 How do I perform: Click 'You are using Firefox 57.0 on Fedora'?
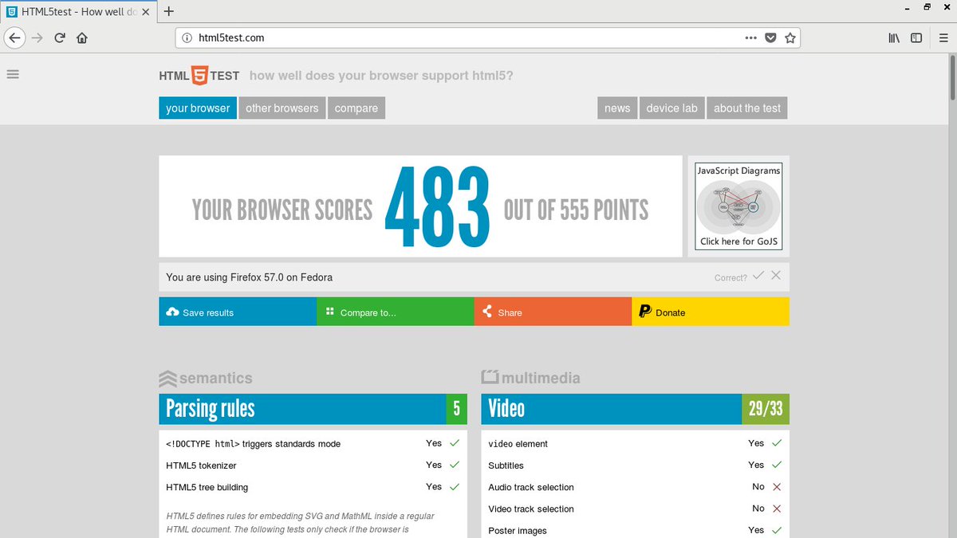[249, 277]
